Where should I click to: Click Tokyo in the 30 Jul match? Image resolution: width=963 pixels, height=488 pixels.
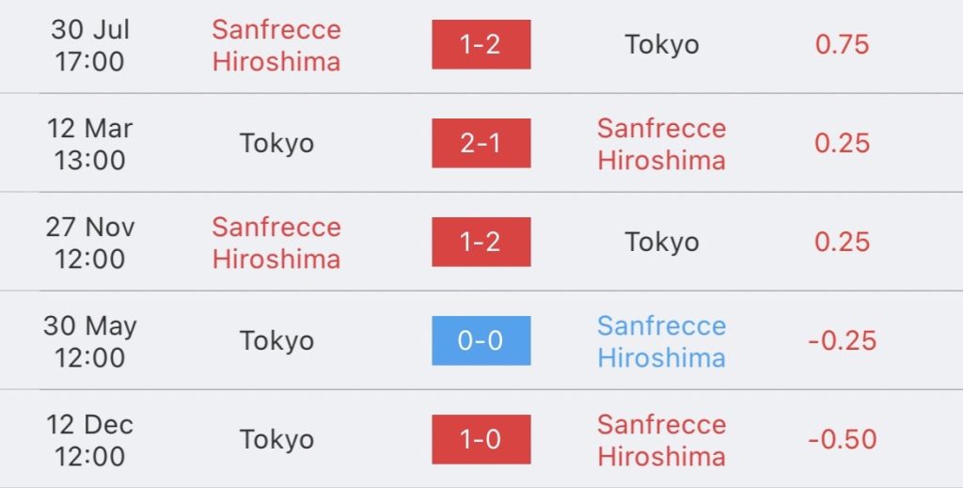(661, 45)
